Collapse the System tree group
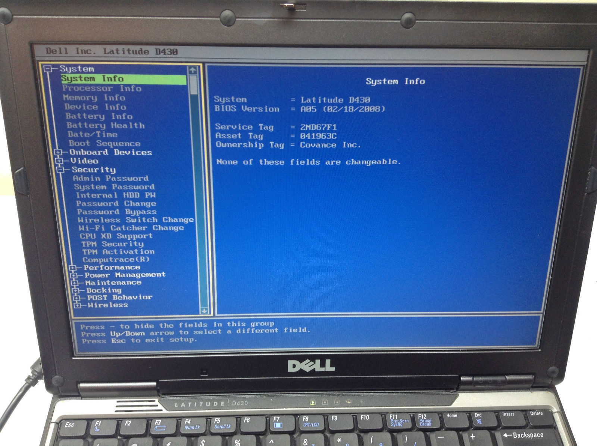The image size is (597, 446). (47, 69)
